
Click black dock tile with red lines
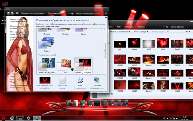point(97,103)
